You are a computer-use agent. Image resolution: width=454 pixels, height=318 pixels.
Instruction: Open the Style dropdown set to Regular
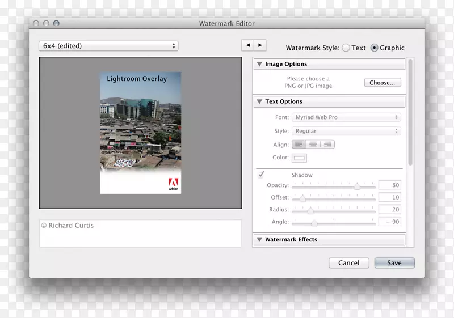346,131
